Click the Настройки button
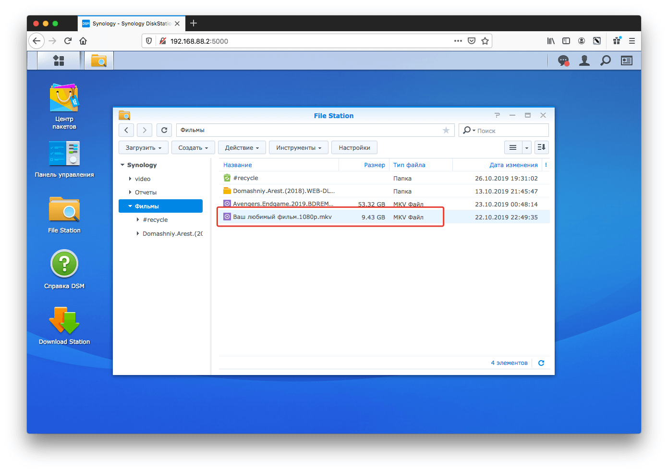The height and width of the screenshot is (472, 668). click(354, 148)
